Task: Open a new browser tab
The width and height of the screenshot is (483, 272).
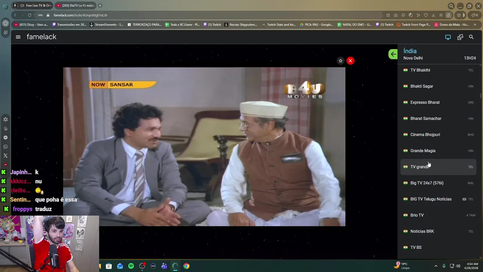Action: click(x=100, y=6)
